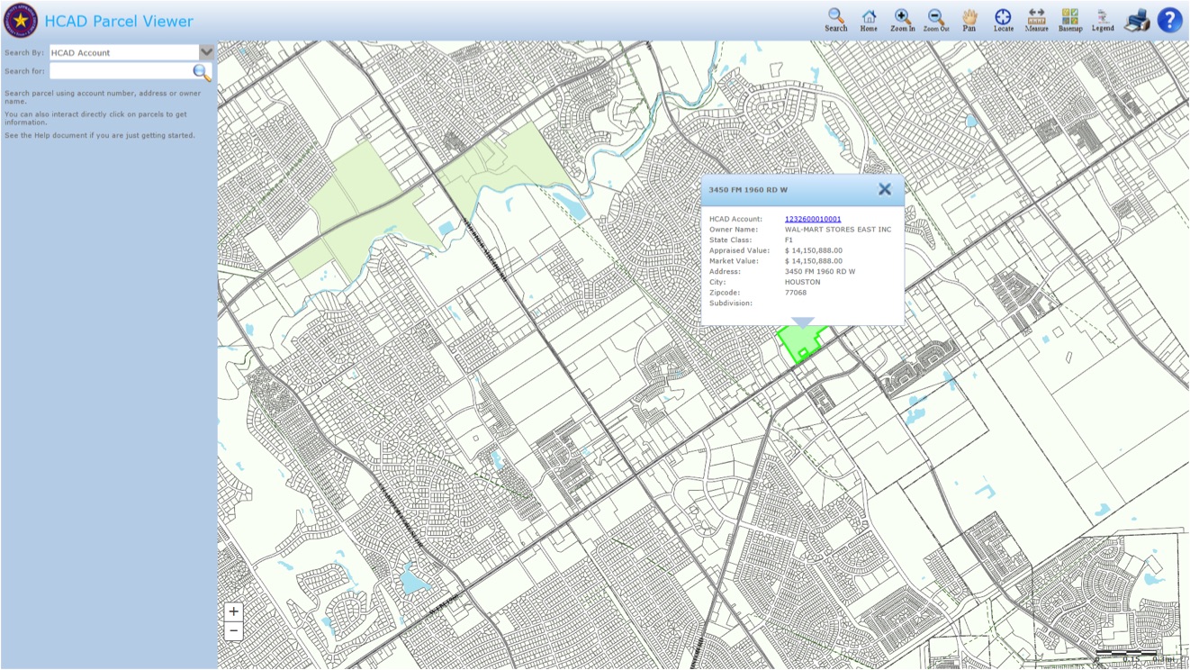Activate the Pan hand tool
The height and width of the screenshot is (670, 1190).
click(969, 20)
